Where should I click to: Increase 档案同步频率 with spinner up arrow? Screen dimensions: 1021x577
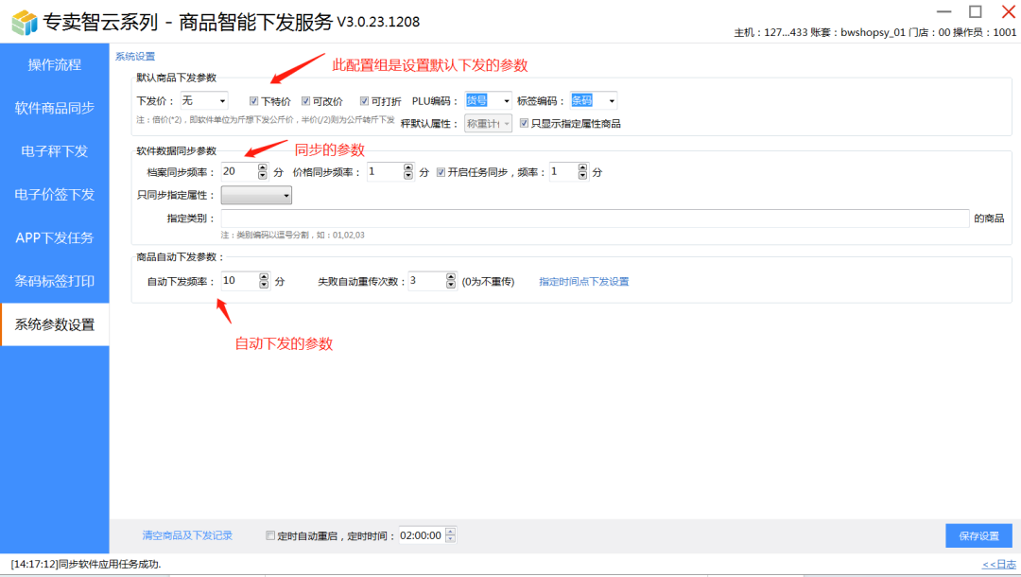[263, 167]
